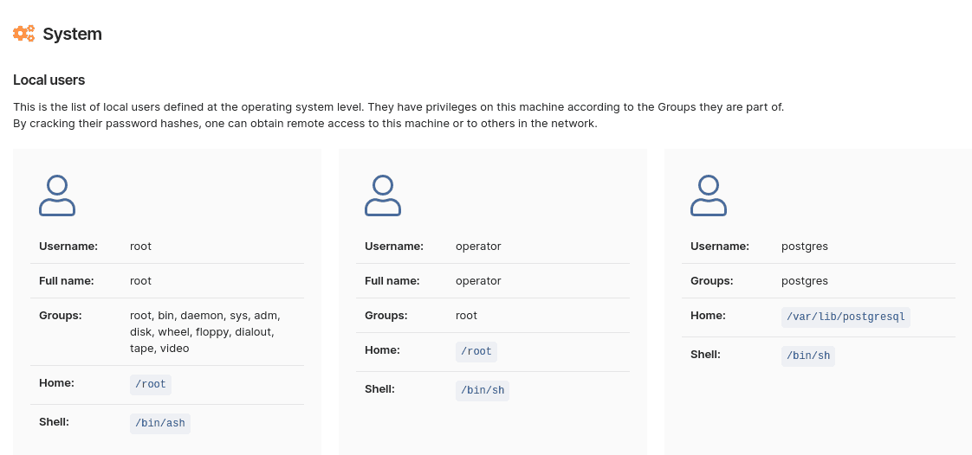Image resolution: width=972 pixels, height=455 pixels.
Task: Click the operator's Groups value root
Action: [466, 316]
